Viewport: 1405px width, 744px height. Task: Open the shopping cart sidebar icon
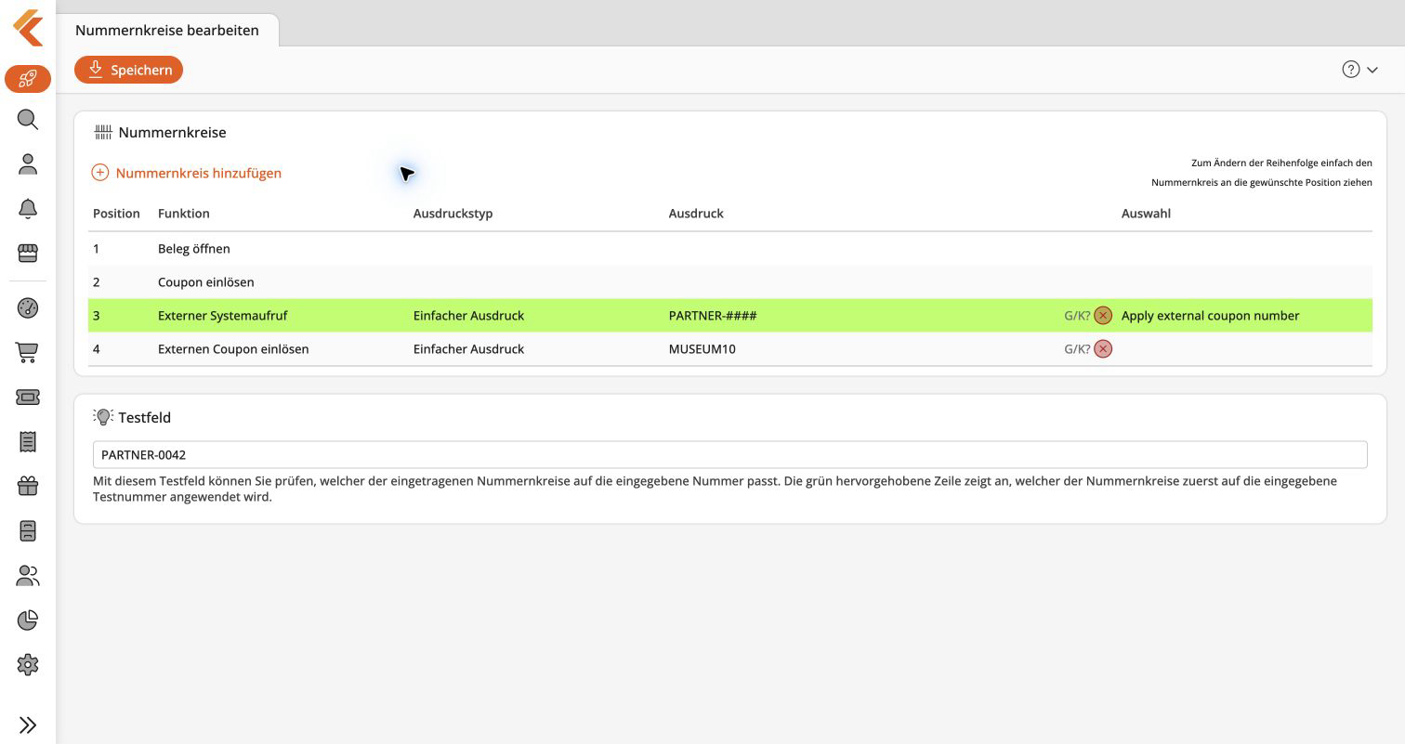(28, 353)
